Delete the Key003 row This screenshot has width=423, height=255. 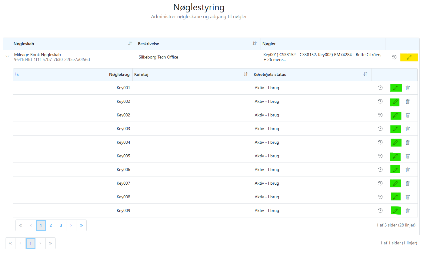tap(408, 129)
